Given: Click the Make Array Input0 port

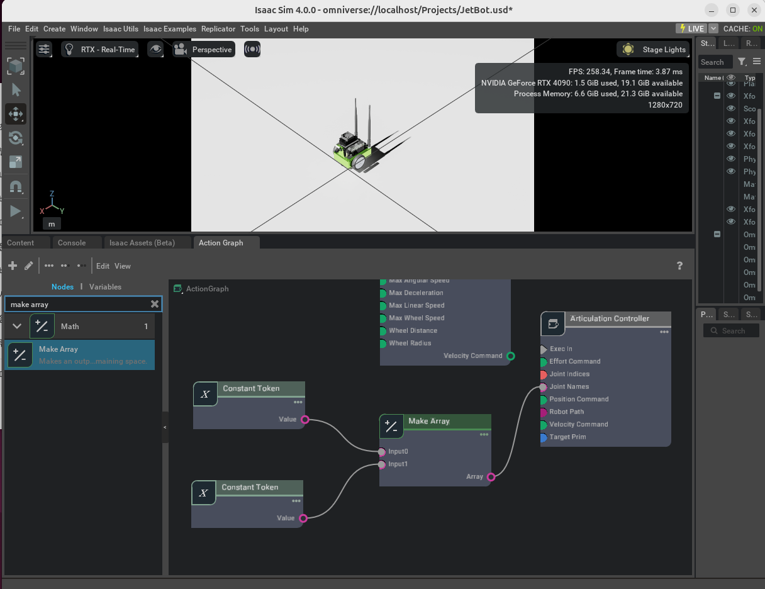Looking at the screenshot, I should (381, 451).
